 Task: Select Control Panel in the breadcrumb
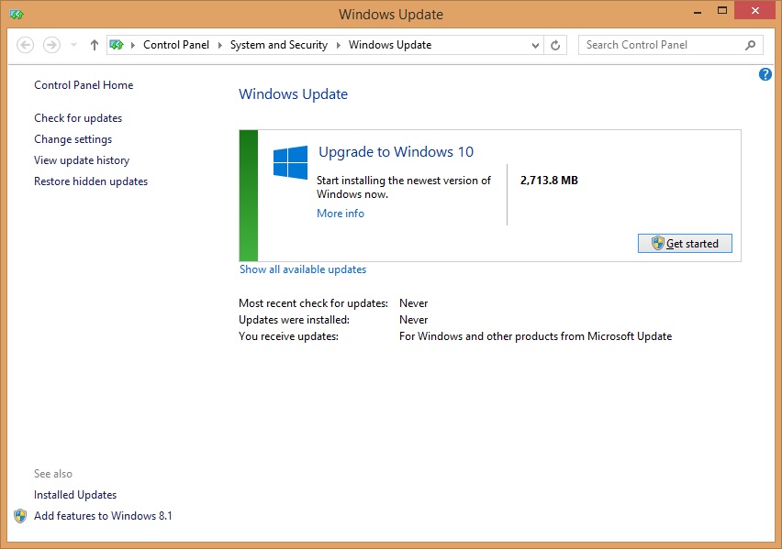tap(176, 45)
